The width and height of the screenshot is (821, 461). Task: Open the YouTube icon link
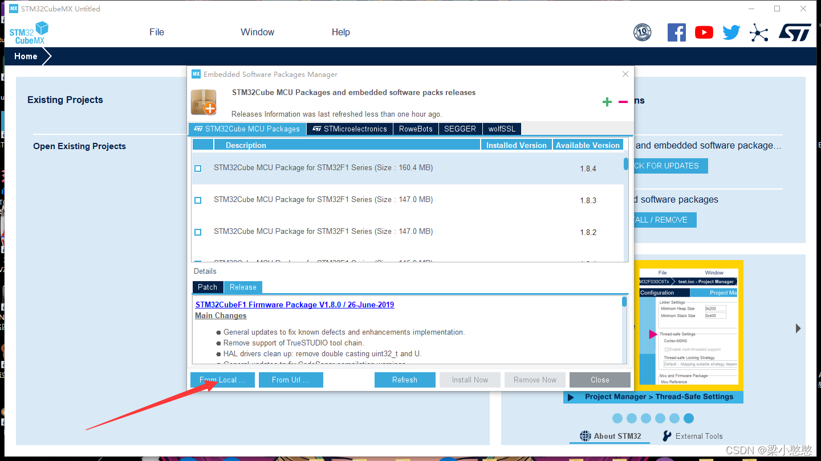(x=704, y=32)
